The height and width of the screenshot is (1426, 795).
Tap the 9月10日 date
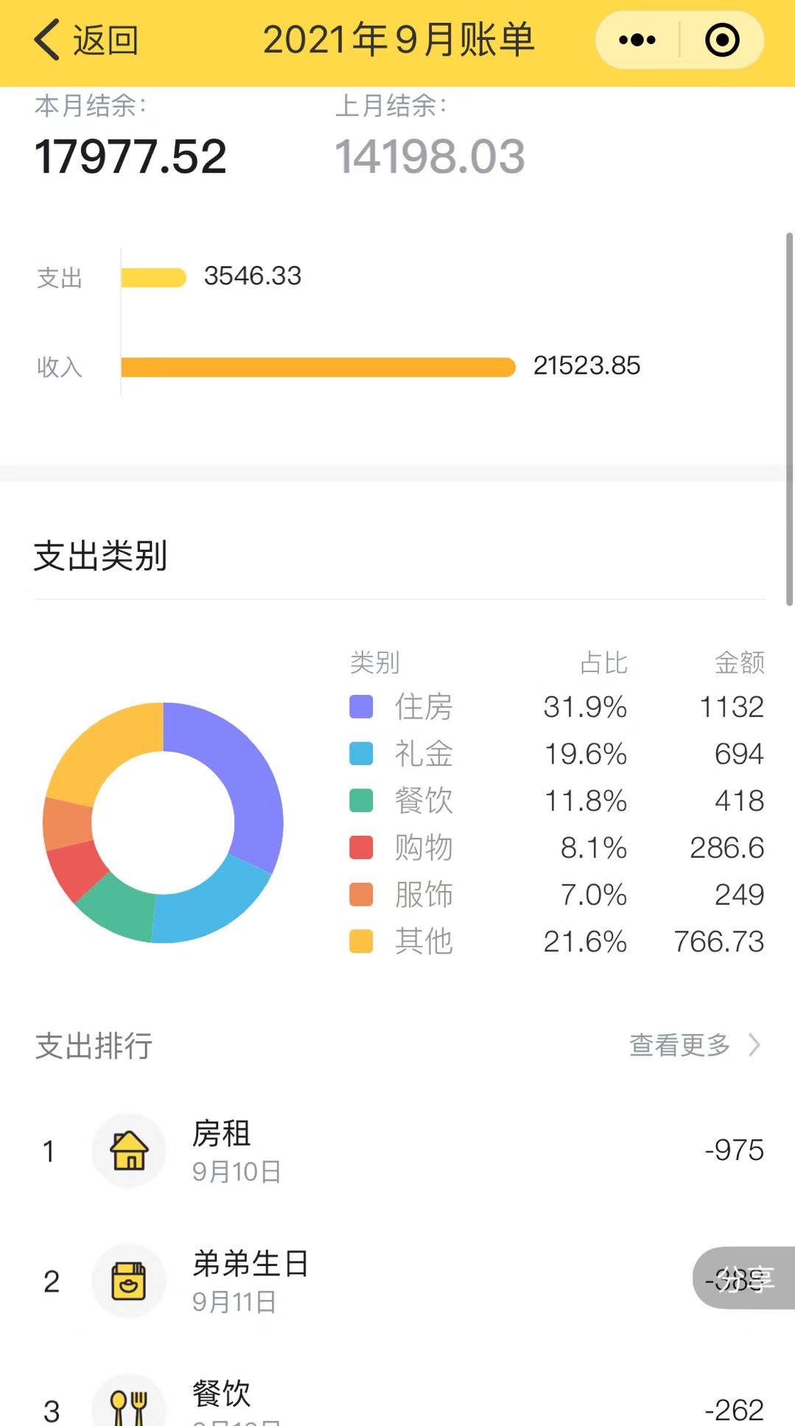pyautogui.click(x=237, y=1171)
